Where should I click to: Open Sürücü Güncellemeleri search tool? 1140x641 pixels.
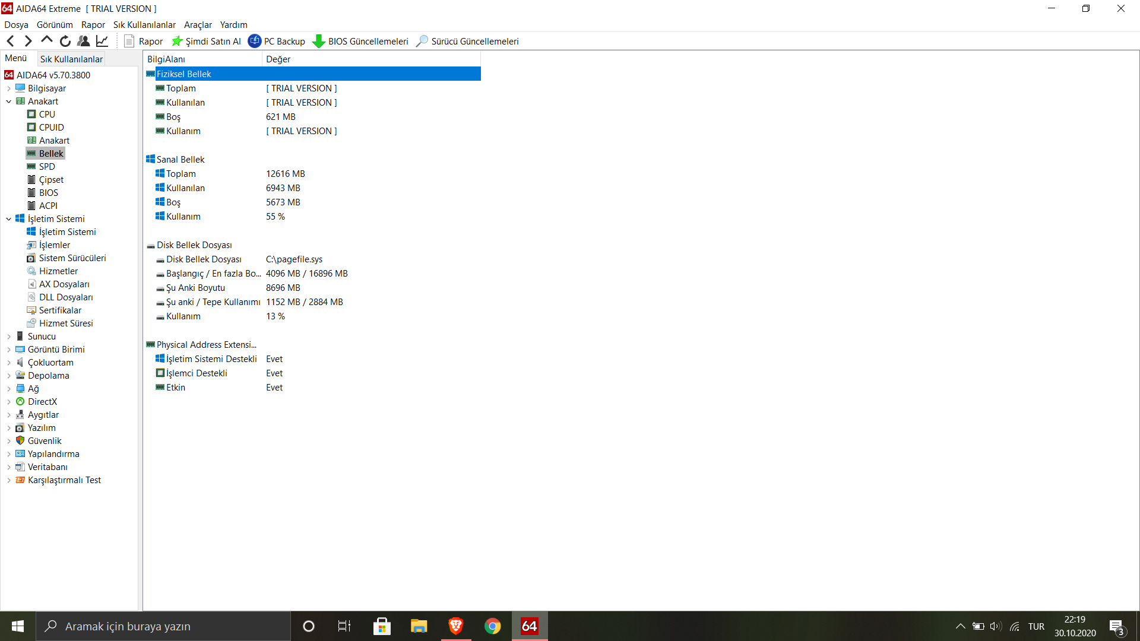422,41
